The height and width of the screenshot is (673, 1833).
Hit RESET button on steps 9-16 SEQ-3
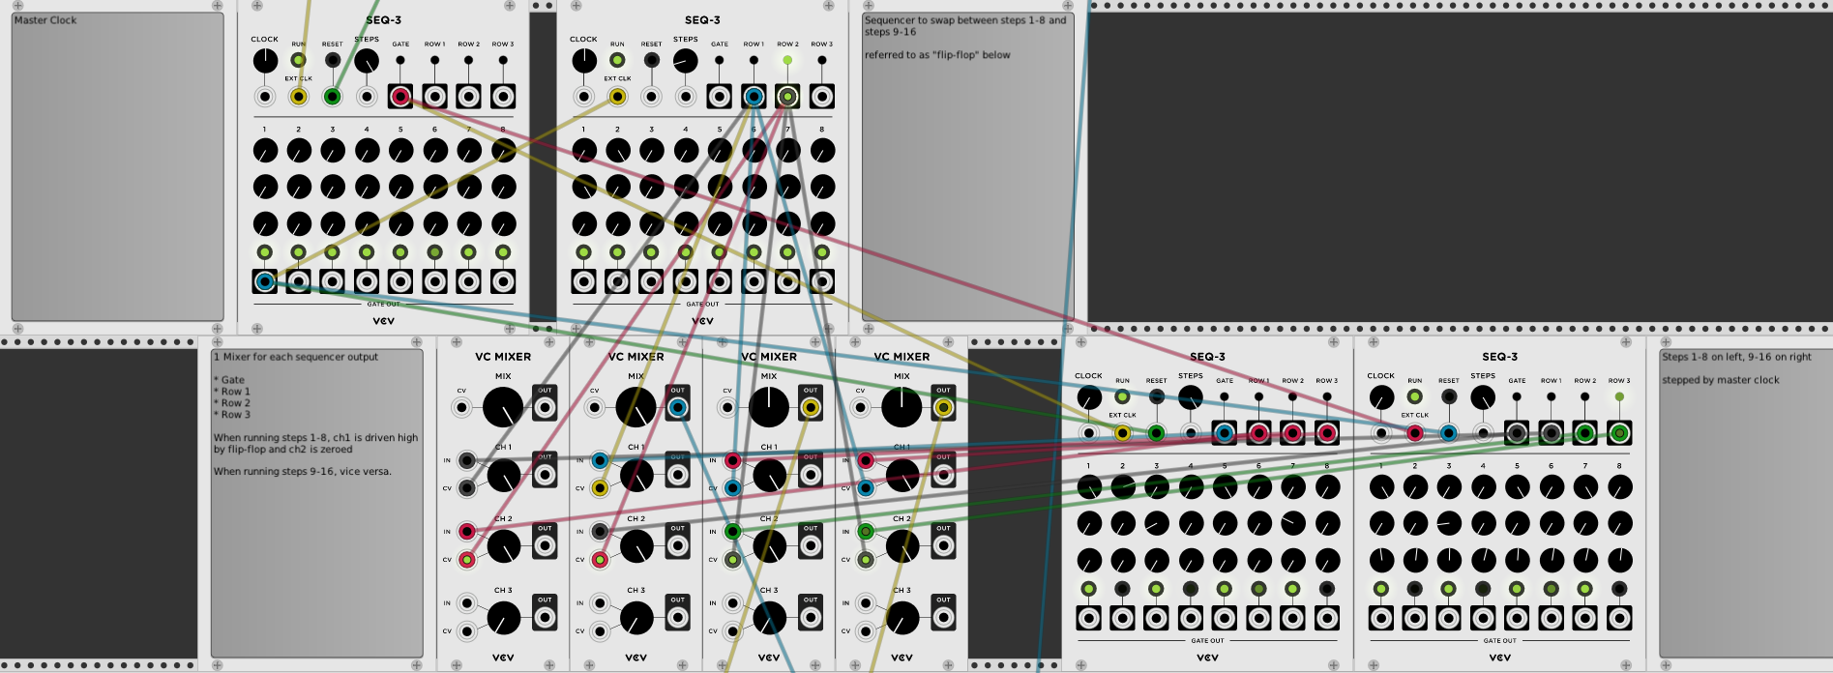[1449, 396]
